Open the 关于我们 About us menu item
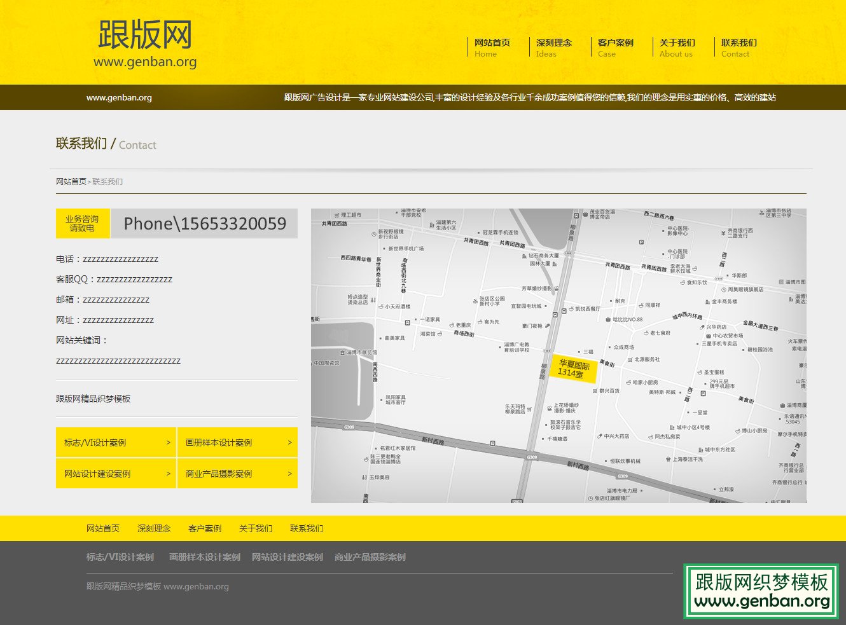Image resolution: width=846 pixels, height=625 pixels. click(x=677, y=48)
